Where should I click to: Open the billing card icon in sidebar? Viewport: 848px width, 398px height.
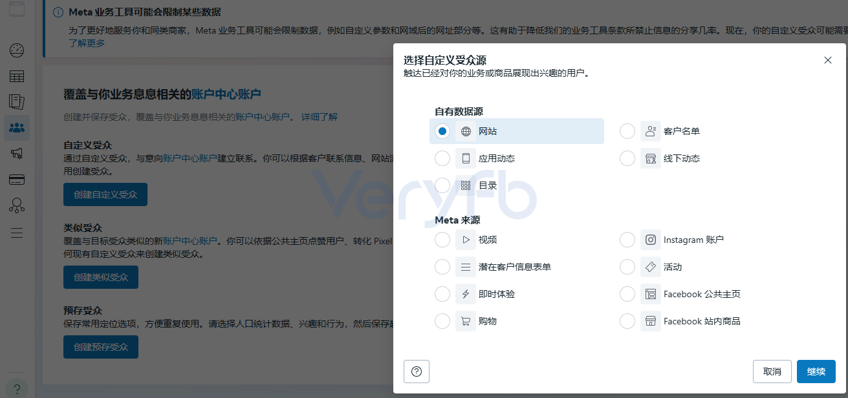[17, 180]
